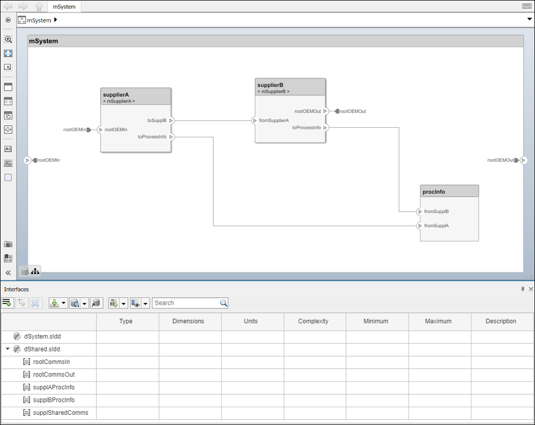Add a new interface in the Interfaces toolbar
Viewport: 535px width, 425px height.
tap(7, 302)
